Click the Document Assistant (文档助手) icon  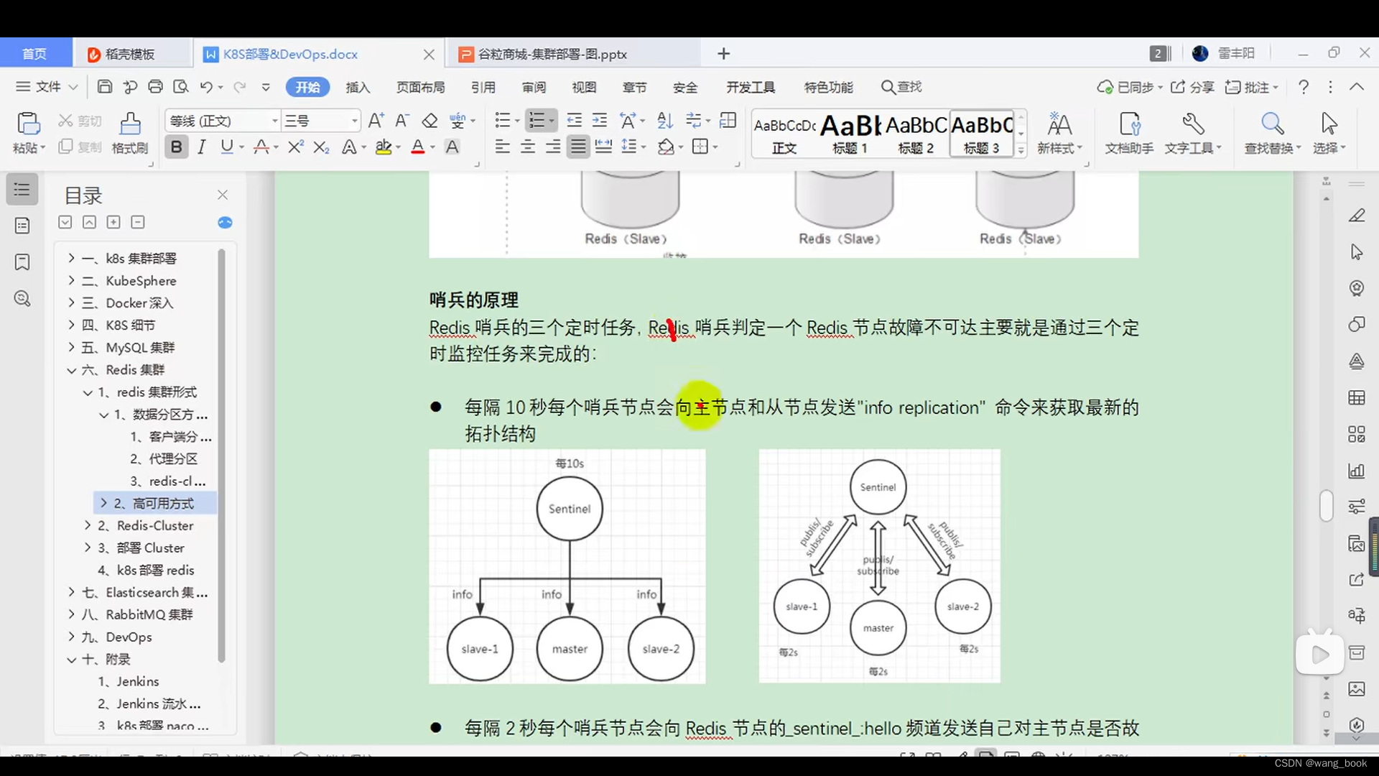point(1130,124)
